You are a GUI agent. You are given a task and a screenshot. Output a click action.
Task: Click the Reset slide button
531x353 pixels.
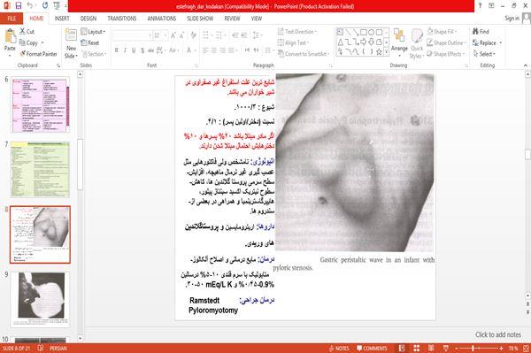(x=90, y=42)
